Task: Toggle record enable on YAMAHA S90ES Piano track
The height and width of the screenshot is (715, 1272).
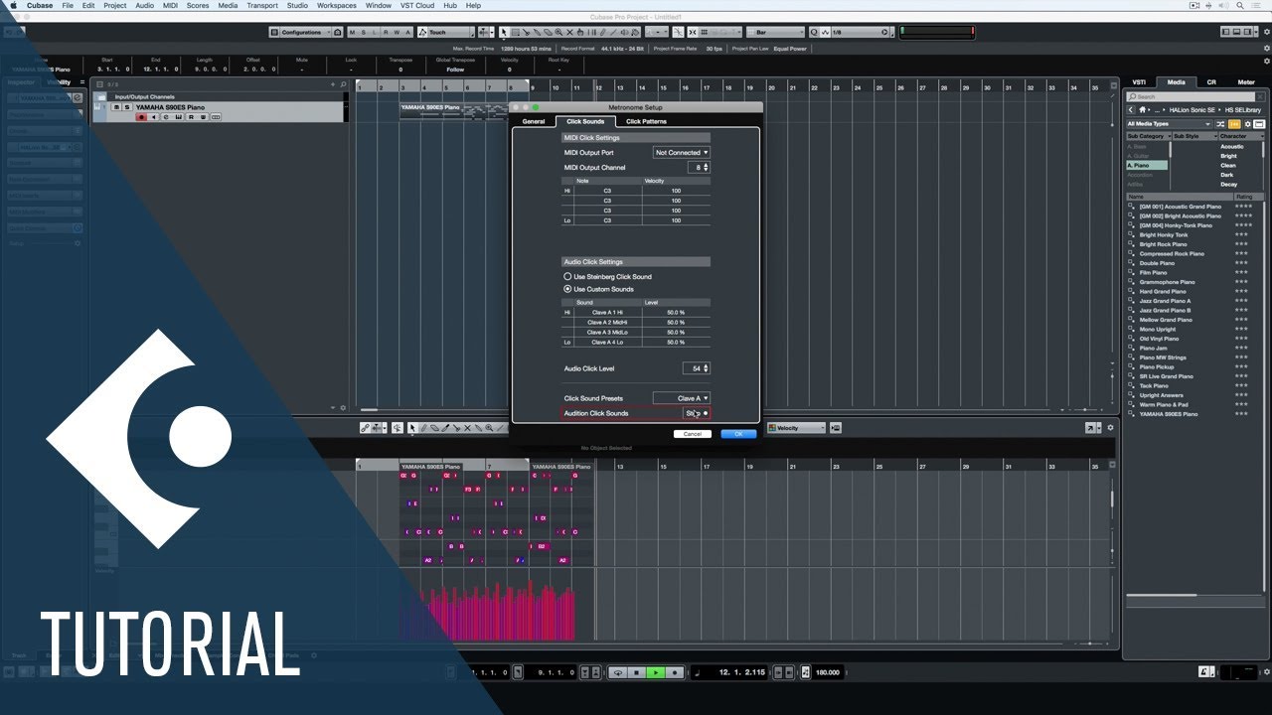Action: tap(141, 117)
